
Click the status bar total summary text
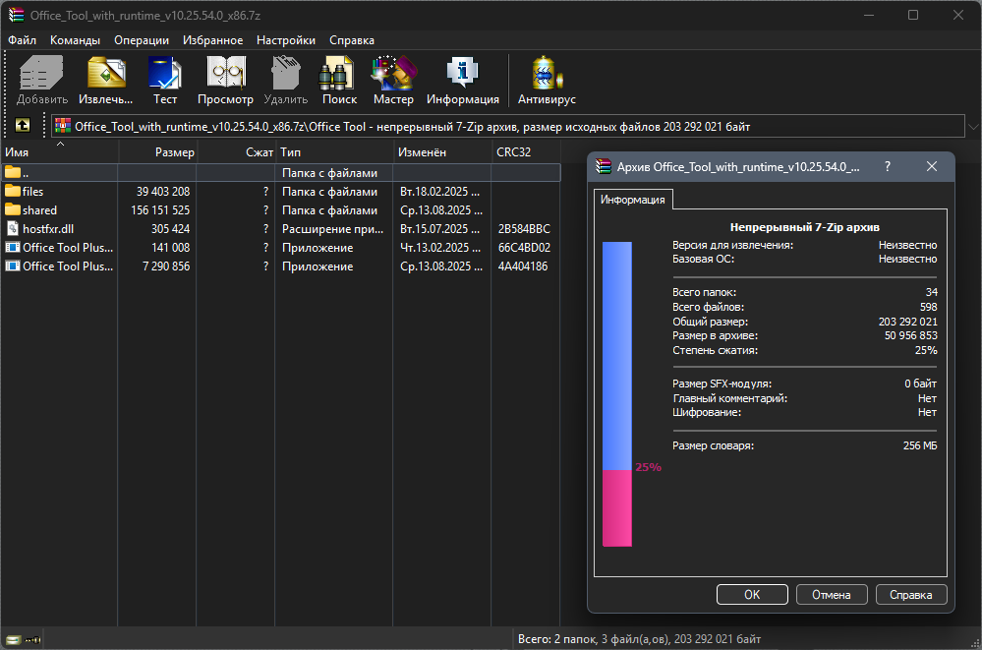coord(639,639)
